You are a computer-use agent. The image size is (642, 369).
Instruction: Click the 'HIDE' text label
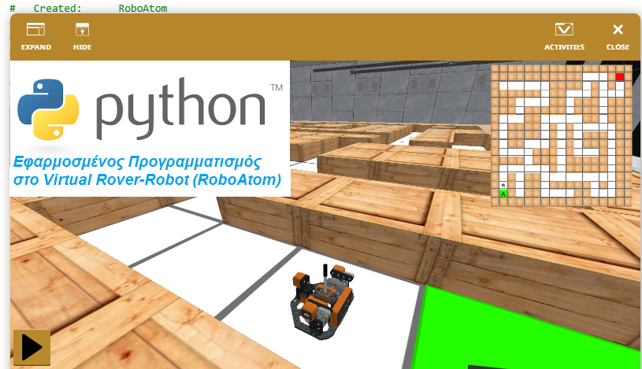82,47
